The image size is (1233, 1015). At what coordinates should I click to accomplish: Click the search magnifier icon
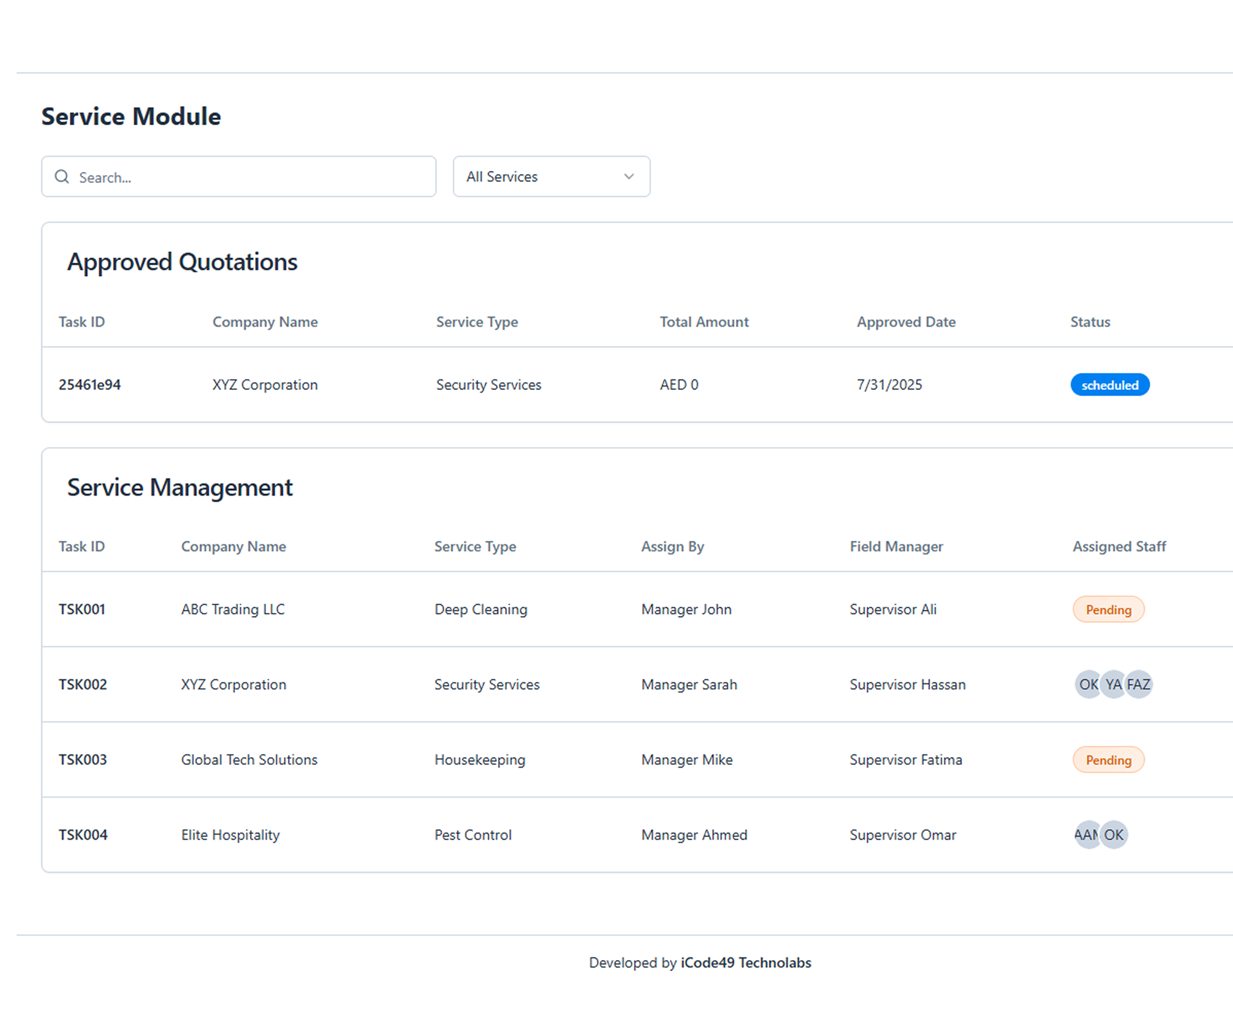62,176
